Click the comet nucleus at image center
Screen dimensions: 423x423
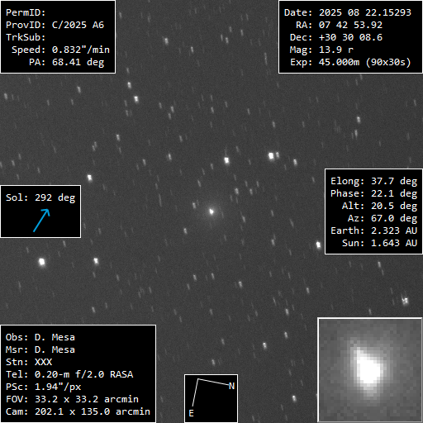211,211
